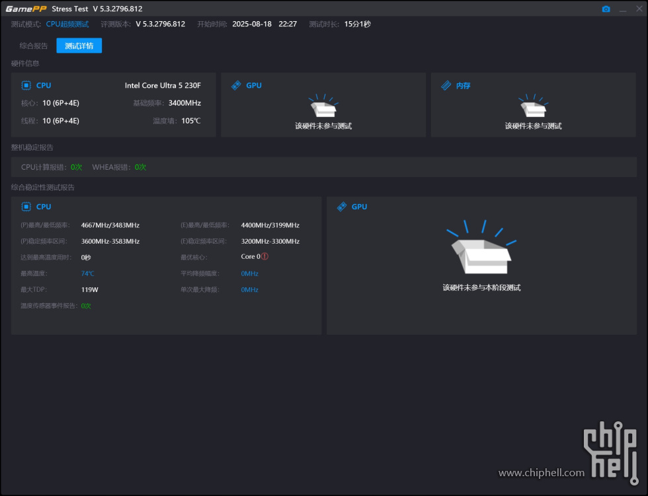
Task: Click the CPU计算报错 0次 value
Action: click(77, 167)
